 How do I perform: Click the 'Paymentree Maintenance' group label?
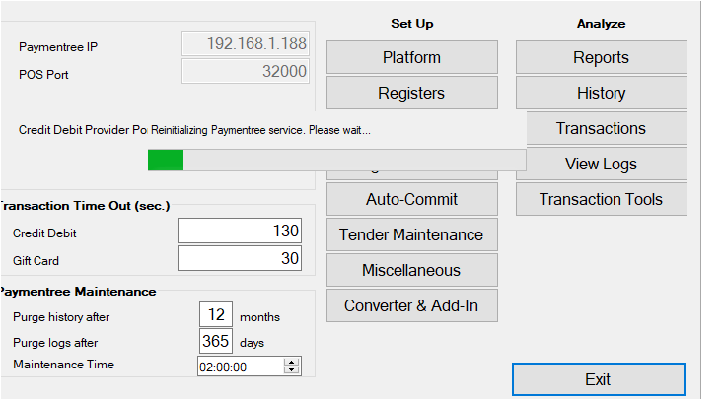coord(78,292)
